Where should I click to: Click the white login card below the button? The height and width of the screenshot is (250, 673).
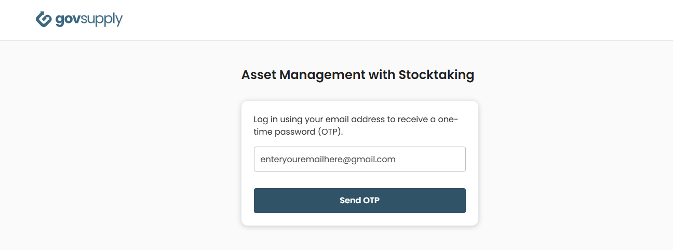click(x=359, y=219)
